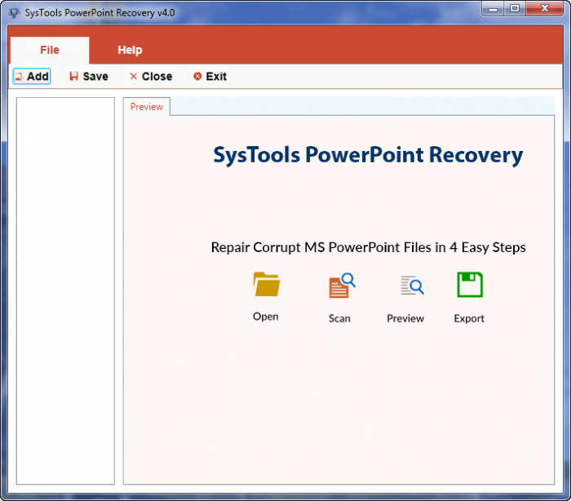Exit the application using the Exit button
Image resolution: width=571 pixels, height=501 pixels.
210,77
